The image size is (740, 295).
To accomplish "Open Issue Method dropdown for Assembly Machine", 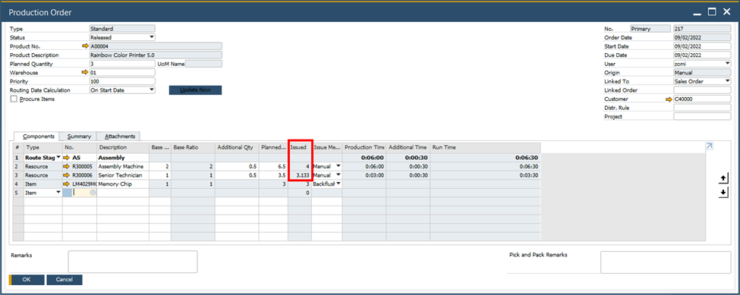I will 338,166.
